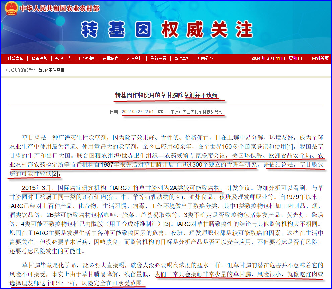Click 事件真相 in the breadcrumb path

click(56, 70)
